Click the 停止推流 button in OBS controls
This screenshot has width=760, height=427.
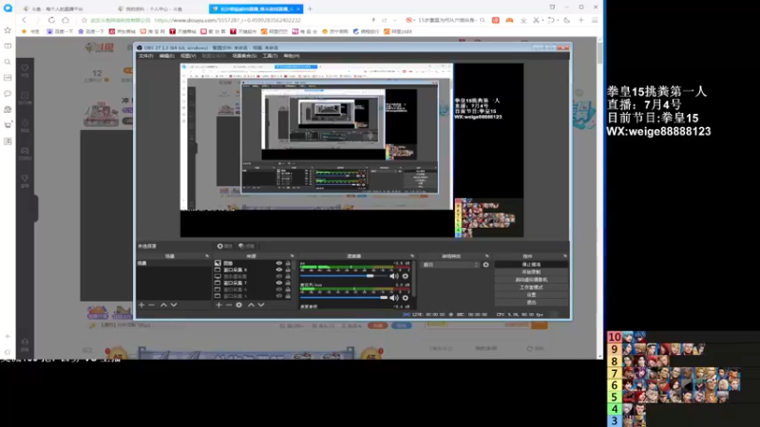tap(531, 265)
